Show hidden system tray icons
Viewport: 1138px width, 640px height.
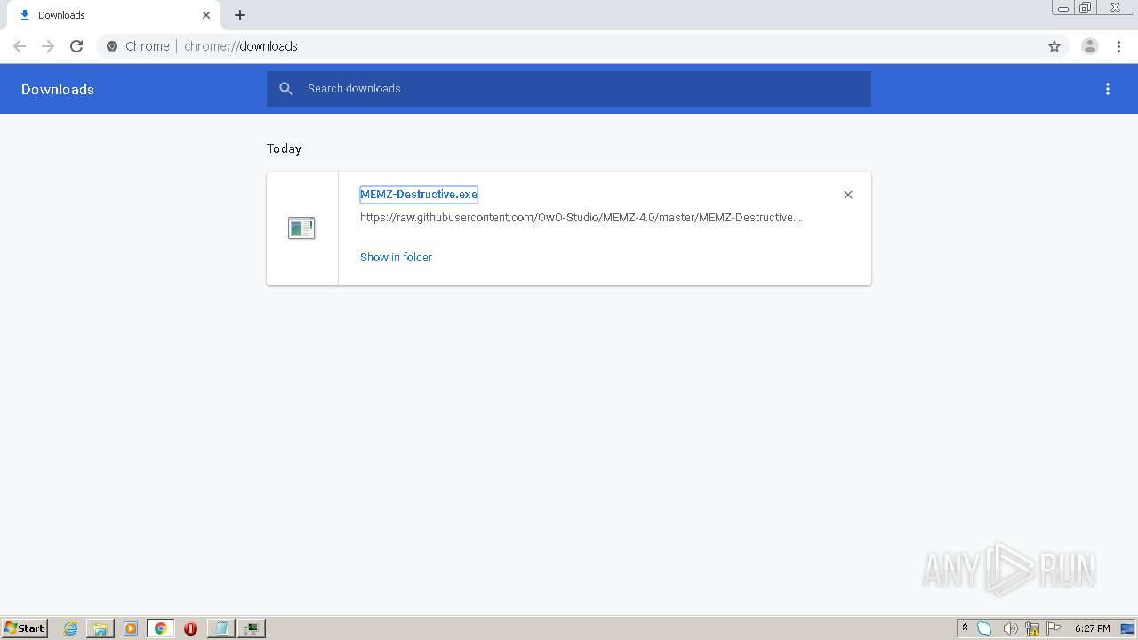(965, 628)
